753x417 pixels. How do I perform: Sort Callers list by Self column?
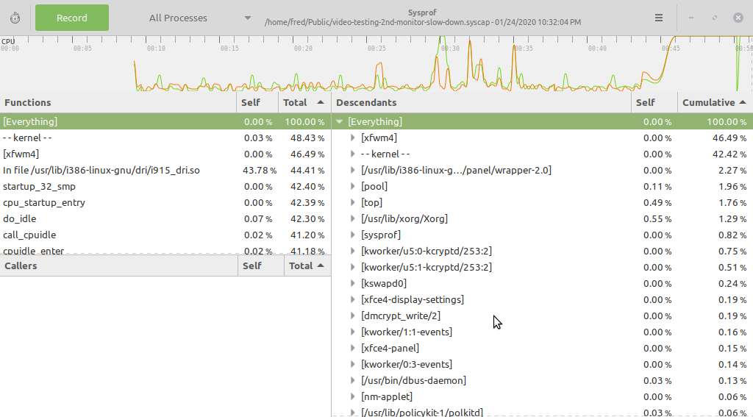coord(261,265)
